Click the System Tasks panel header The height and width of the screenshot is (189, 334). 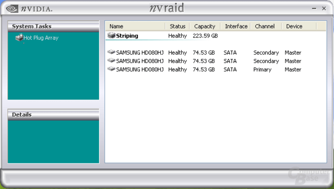click(x=53, y=27)
